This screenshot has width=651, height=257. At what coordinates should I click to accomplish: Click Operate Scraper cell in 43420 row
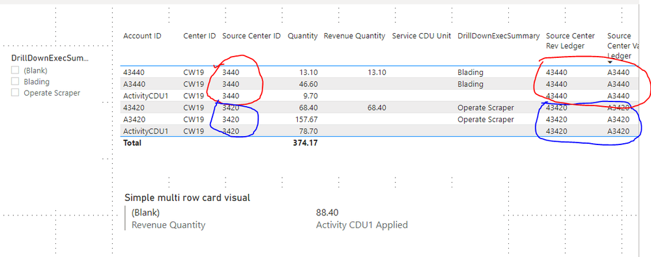pyautogui.click(x=485, y=108)
